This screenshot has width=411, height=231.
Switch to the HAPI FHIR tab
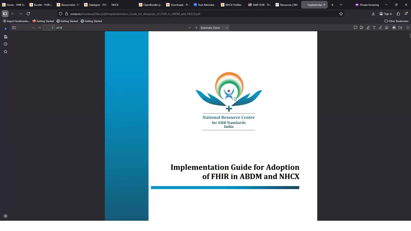point(259,5)
